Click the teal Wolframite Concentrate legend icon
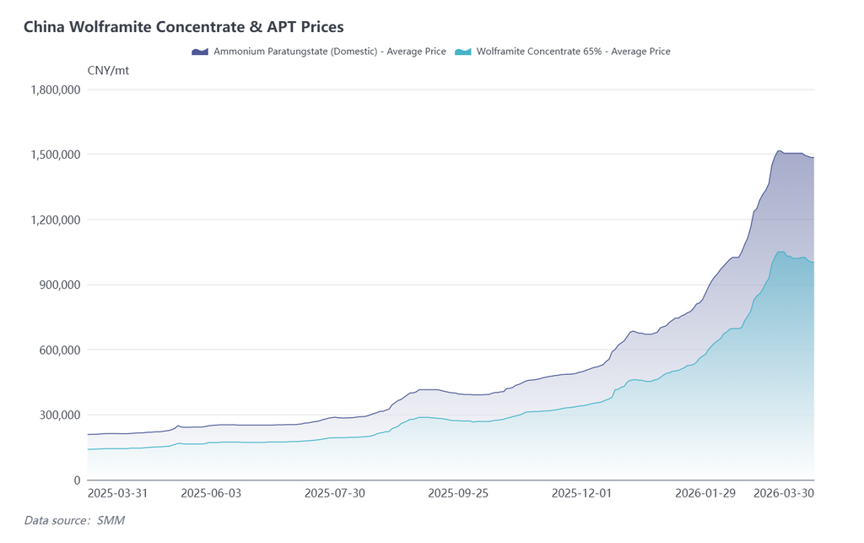 463,52
